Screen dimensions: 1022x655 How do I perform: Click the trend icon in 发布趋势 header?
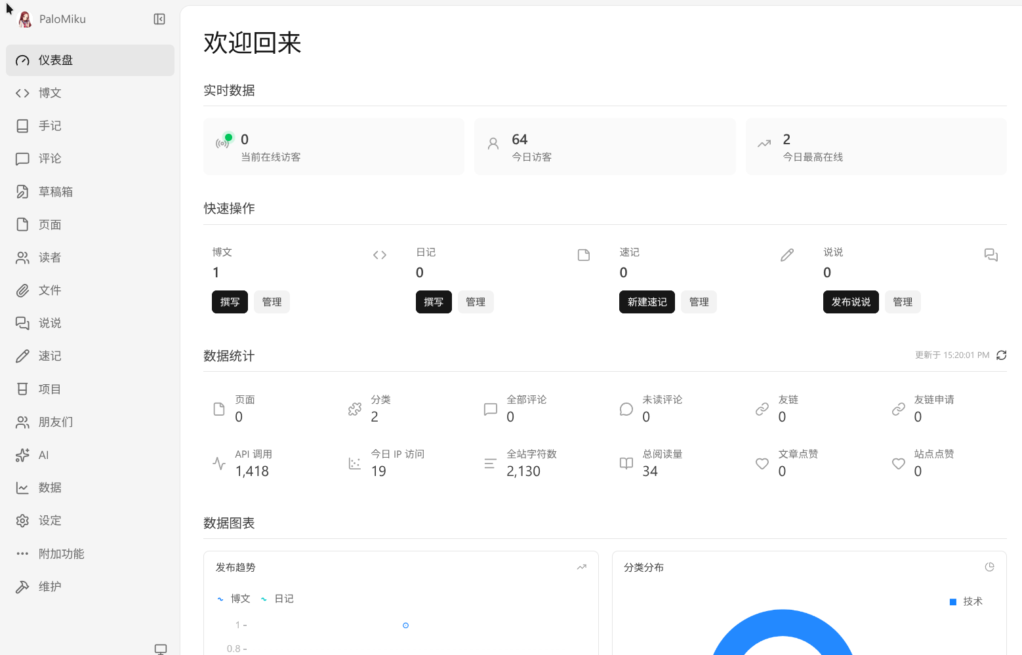coord(582,567)
